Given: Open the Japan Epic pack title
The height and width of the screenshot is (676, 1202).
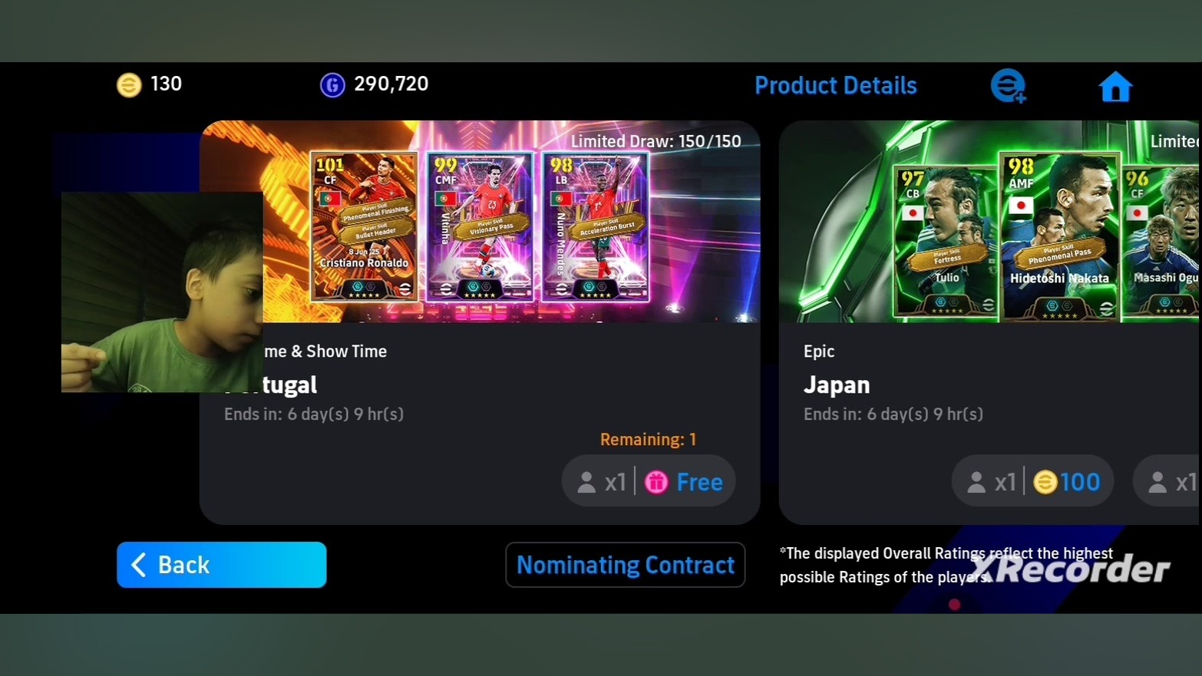Looking at the screenshot, I should click(837, 384).
